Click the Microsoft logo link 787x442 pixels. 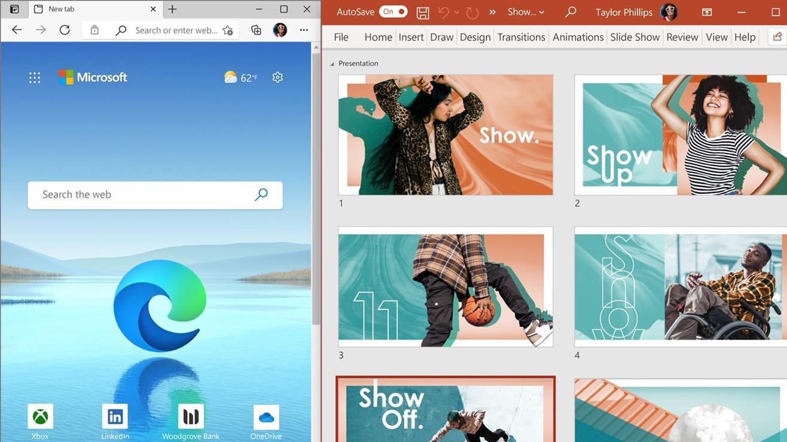click(x=93, y=77)
